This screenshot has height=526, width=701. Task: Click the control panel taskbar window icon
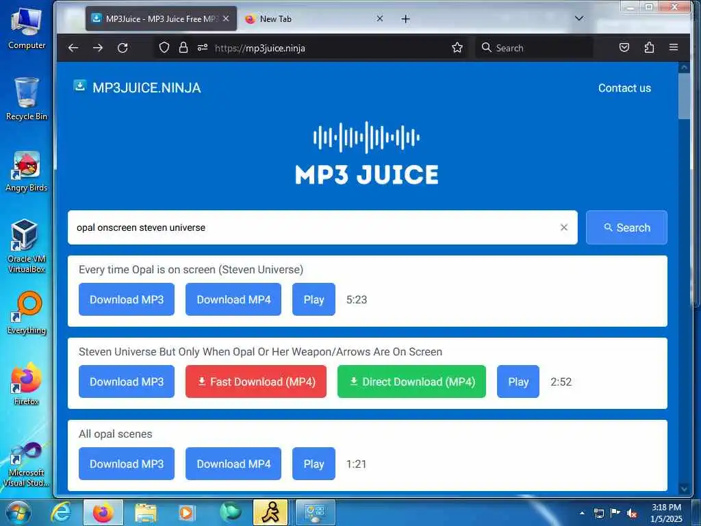click(315, 512)
